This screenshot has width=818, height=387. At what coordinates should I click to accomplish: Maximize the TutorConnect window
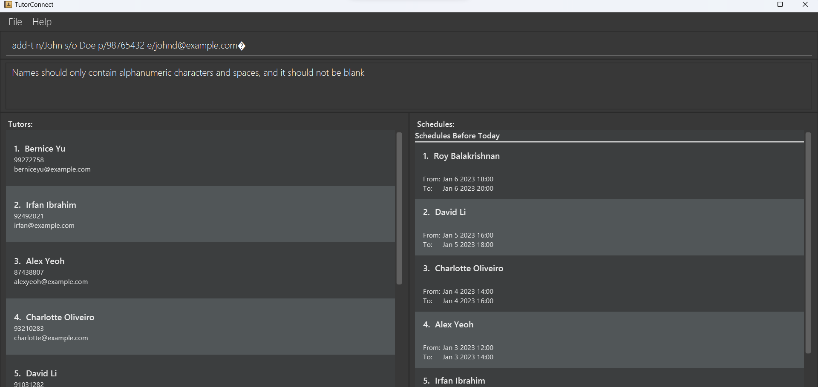pos(780,4)
